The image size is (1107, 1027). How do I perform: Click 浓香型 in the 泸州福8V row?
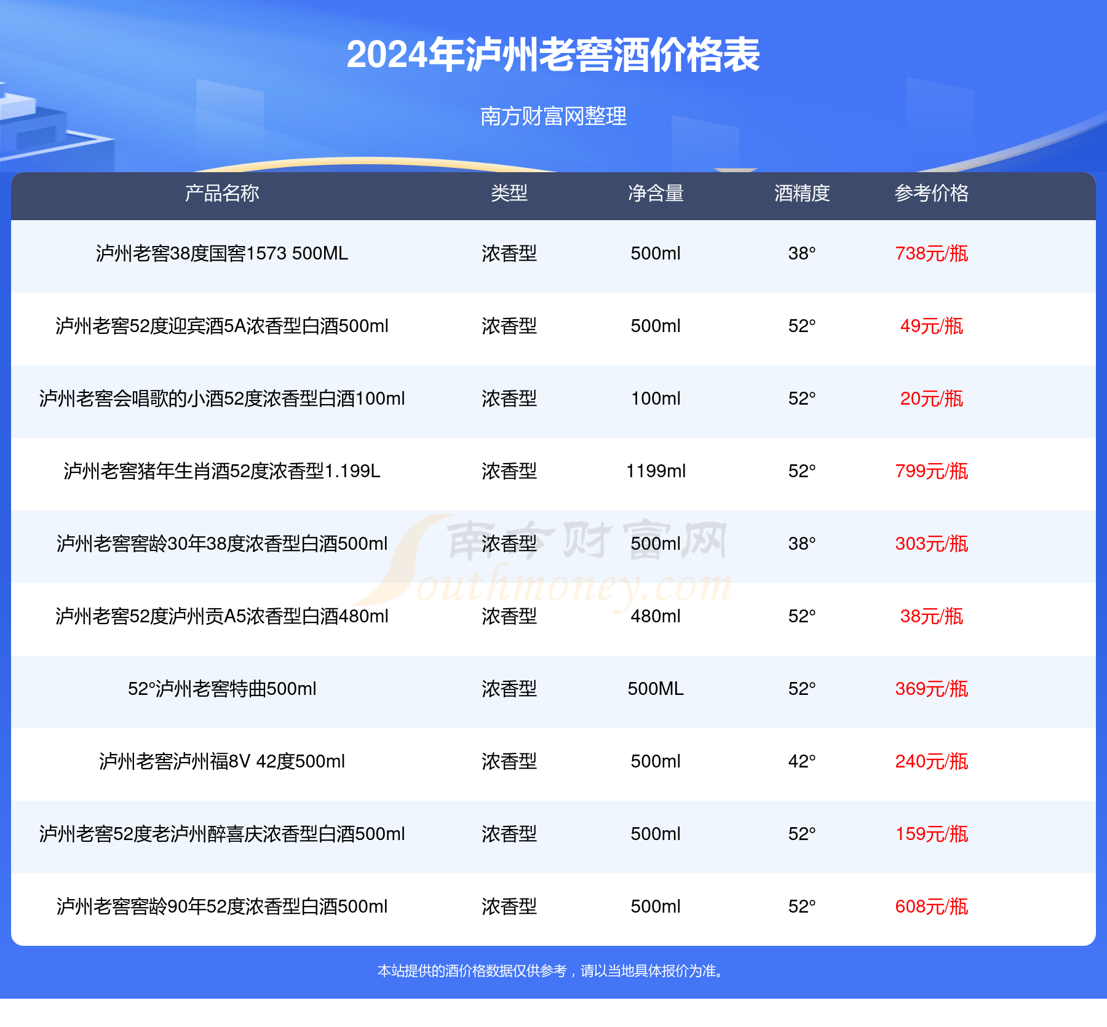tap(509, 761)
